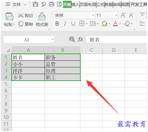The height and width of the screenshot is (132, 148).
Task: Click cell containing 职务
Action: (62, 57)
